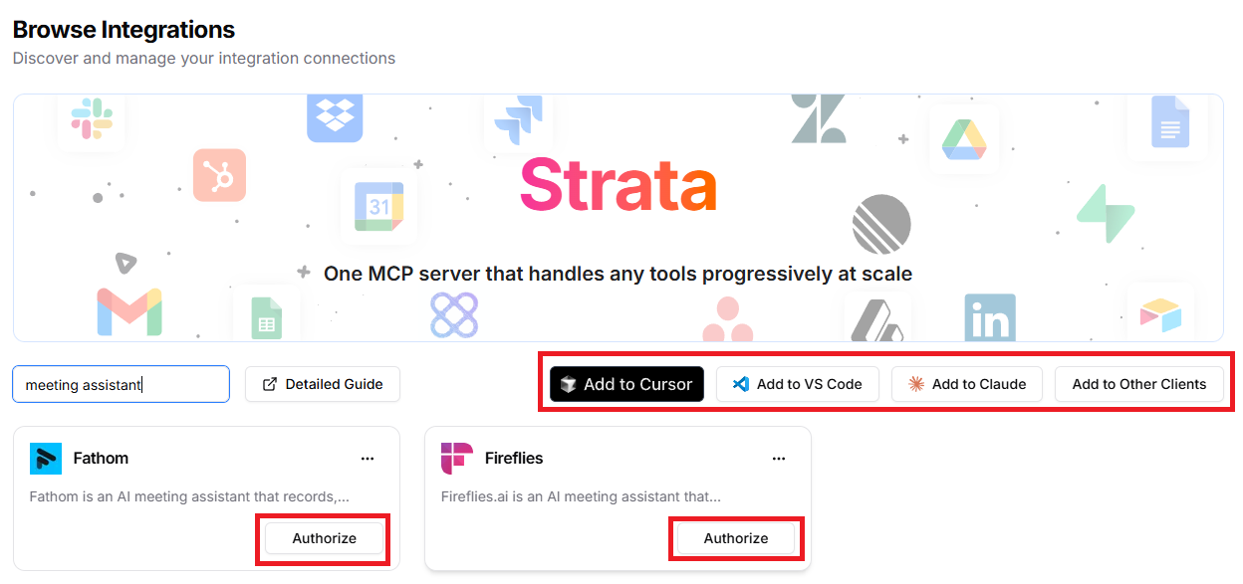This screenshot has width=1243, height=584.
Task: Click the Dropbox icon in the banner
Action: pos(335,116)
